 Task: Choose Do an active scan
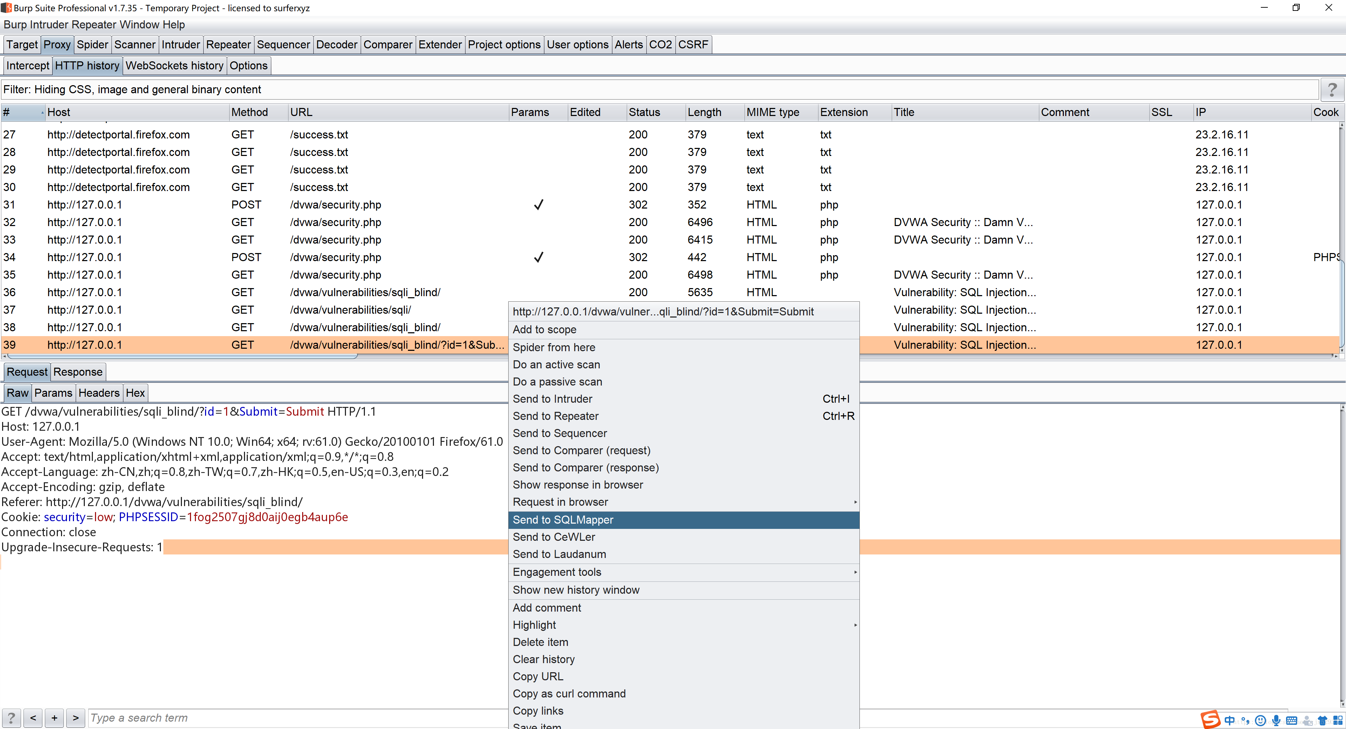pos(684,364)
